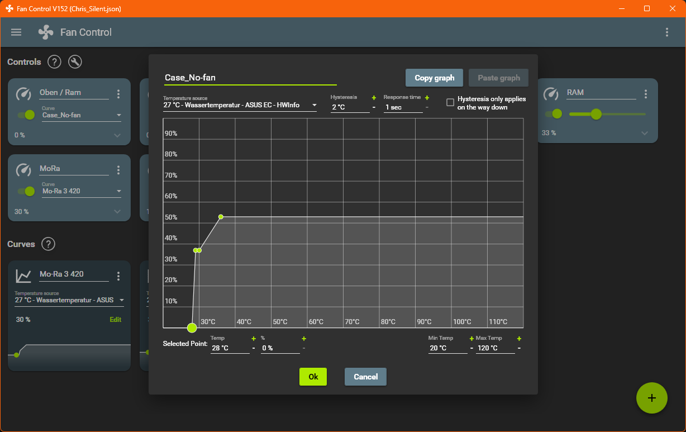Open three-dot menu on Oben / Ram card
Screen dimensions: 686x432
(118, 94)
